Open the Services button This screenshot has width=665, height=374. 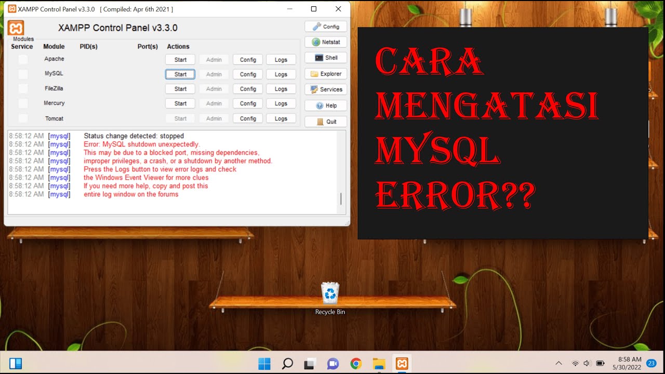pos(326,89)
